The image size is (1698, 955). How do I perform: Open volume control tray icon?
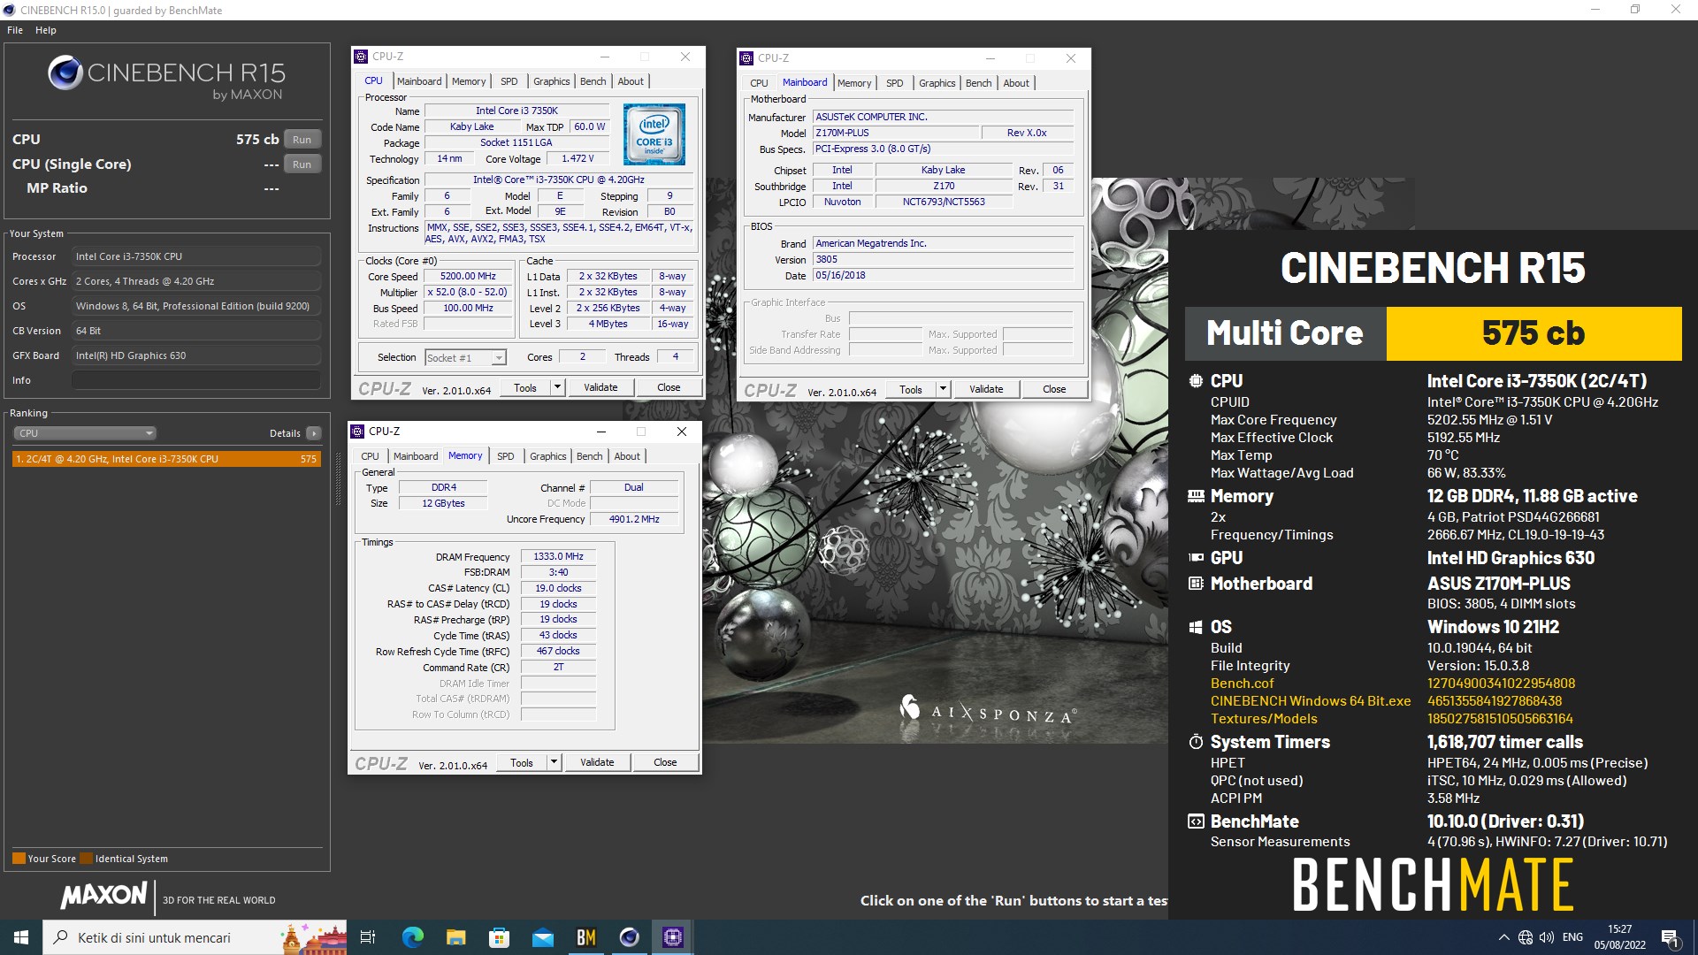(x=1547, y=937)
